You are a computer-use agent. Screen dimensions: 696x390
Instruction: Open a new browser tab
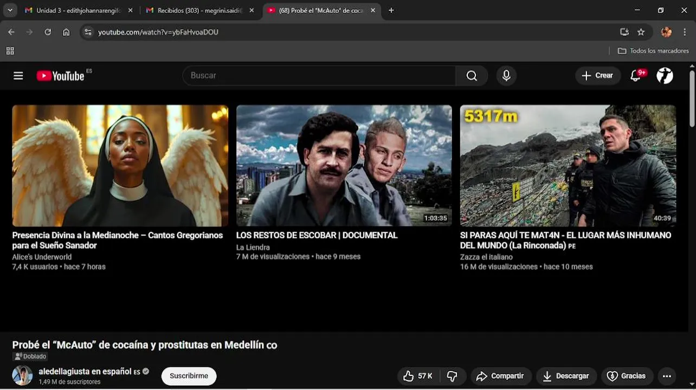(391, 10)
